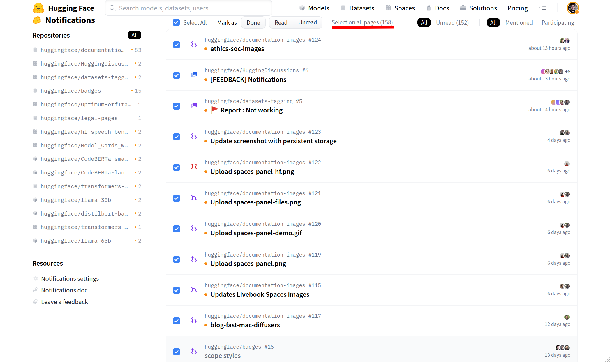
Task: Click discussion icon for FEEDBACK Notifications
Action: [x=194, y=75]
